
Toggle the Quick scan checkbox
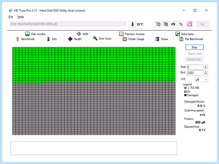[186, 54]
